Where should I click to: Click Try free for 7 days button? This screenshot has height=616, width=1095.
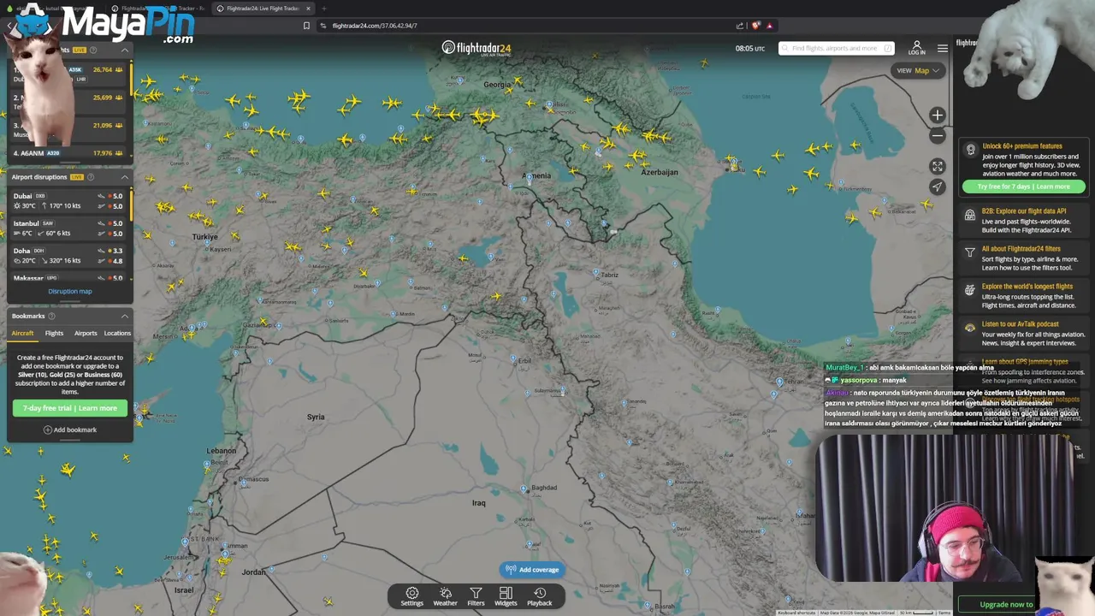[1023, 187]
